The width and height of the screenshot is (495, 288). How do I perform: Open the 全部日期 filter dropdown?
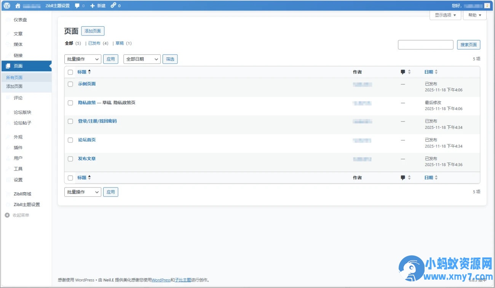(142, 59)
